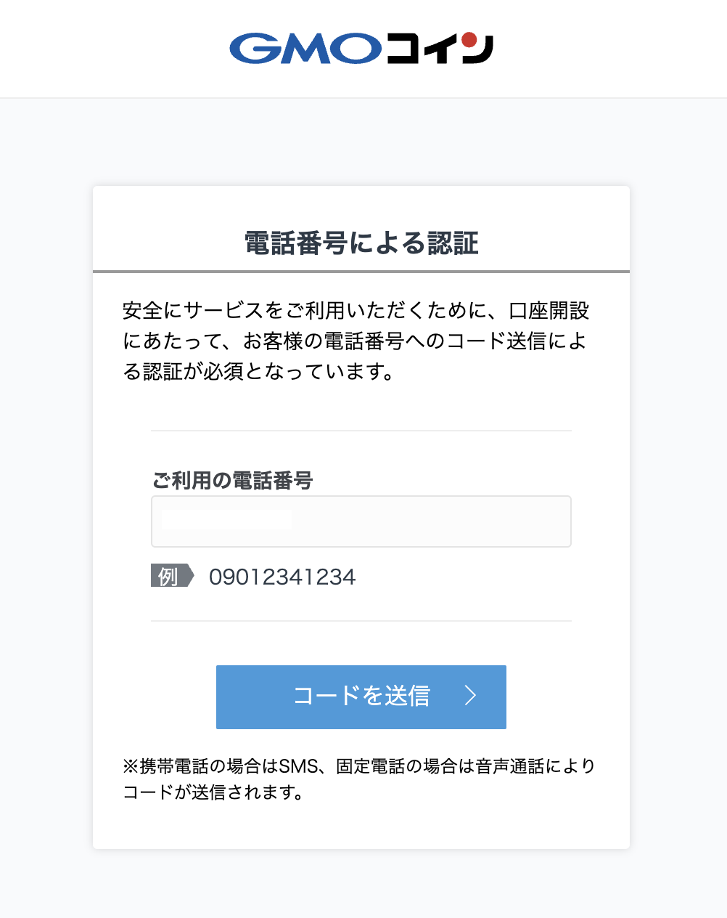The image size is (727, 918).
Task: Click the divider line below the example number
Action: click(x=361, y=621)
